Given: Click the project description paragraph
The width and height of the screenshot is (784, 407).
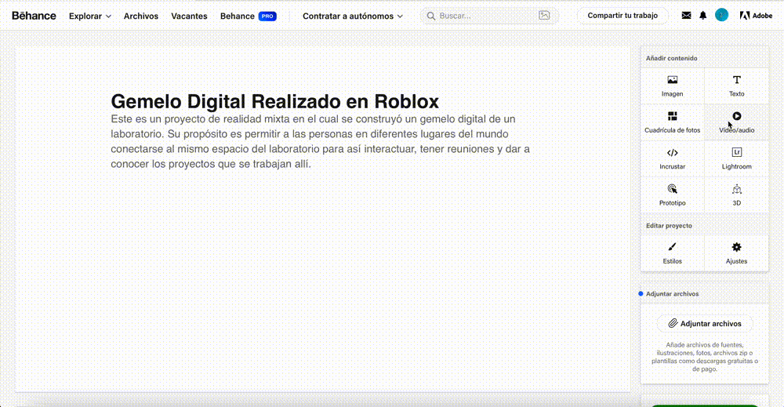Looking at the screenshot, I should click(x=321, y=141).
